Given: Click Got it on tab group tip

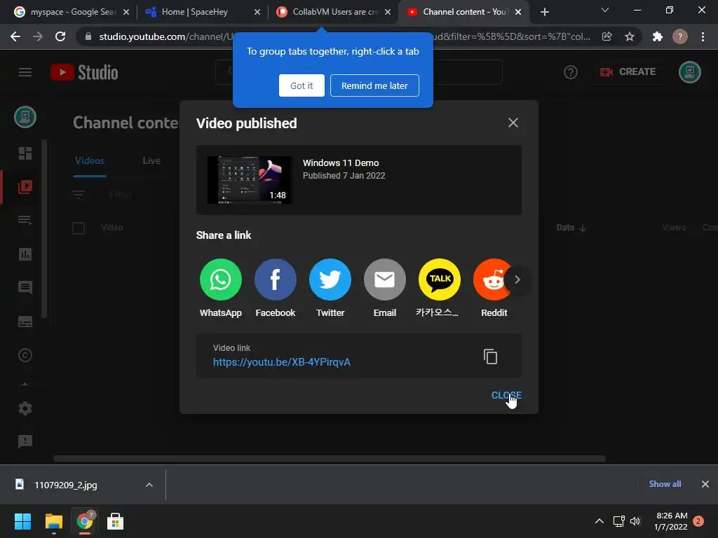Looking at the screenshot, I should pyautogui.click(x=302, y=85).
